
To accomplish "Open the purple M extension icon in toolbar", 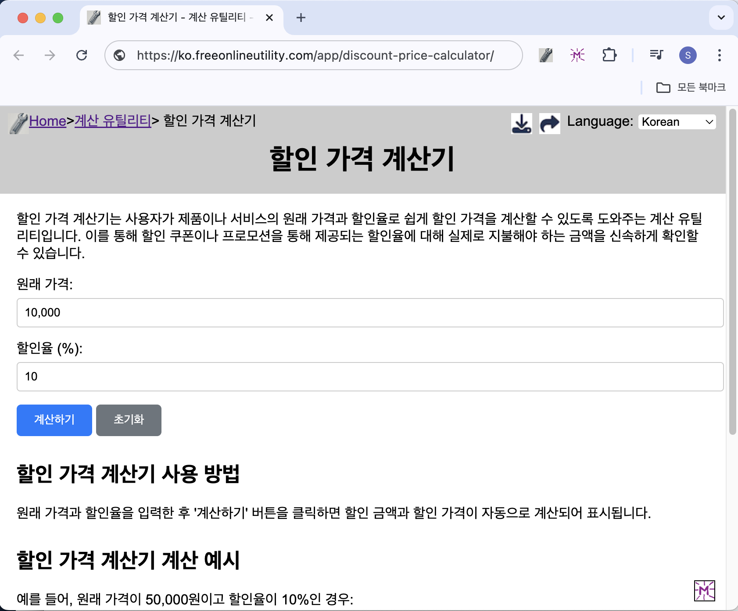I will (x=577, y=55).
